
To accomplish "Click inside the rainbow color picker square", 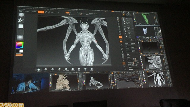I will (x=20, y=45).
